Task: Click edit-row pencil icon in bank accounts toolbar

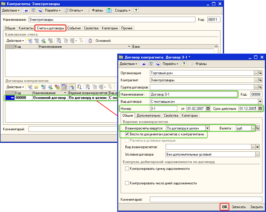Action: click(x=43, y=41)
